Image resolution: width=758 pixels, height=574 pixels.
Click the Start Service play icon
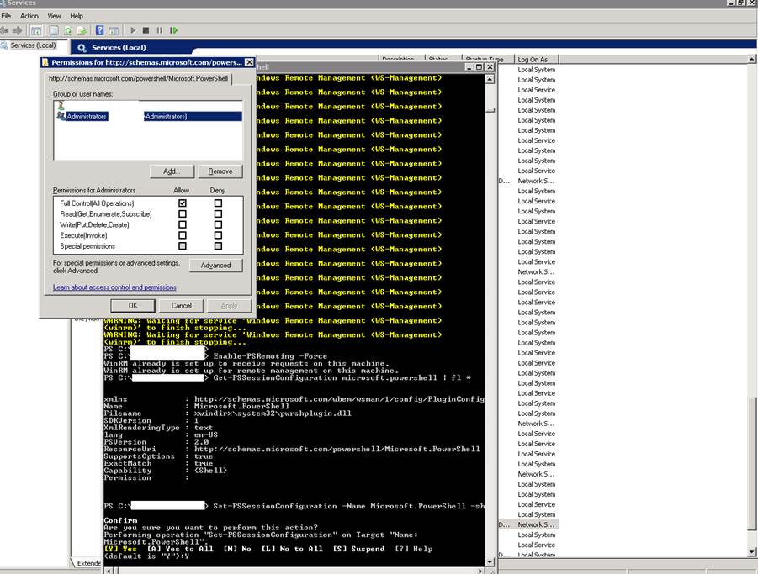tap(132, 30)
